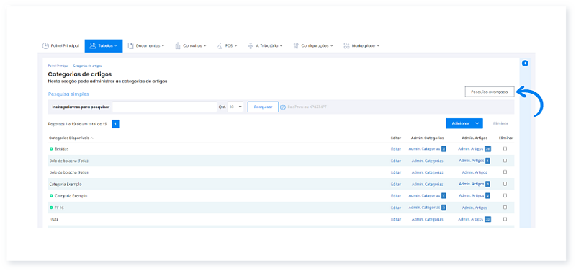Tick Eliminar checkbox for Categoria Exemplo without green dot
The height and width of the screenshot is (271, 576).
505,184
